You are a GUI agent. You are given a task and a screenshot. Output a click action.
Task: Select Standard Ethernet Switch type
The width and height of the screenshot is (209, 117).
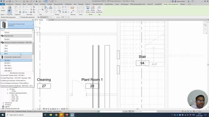click(16, 39)
